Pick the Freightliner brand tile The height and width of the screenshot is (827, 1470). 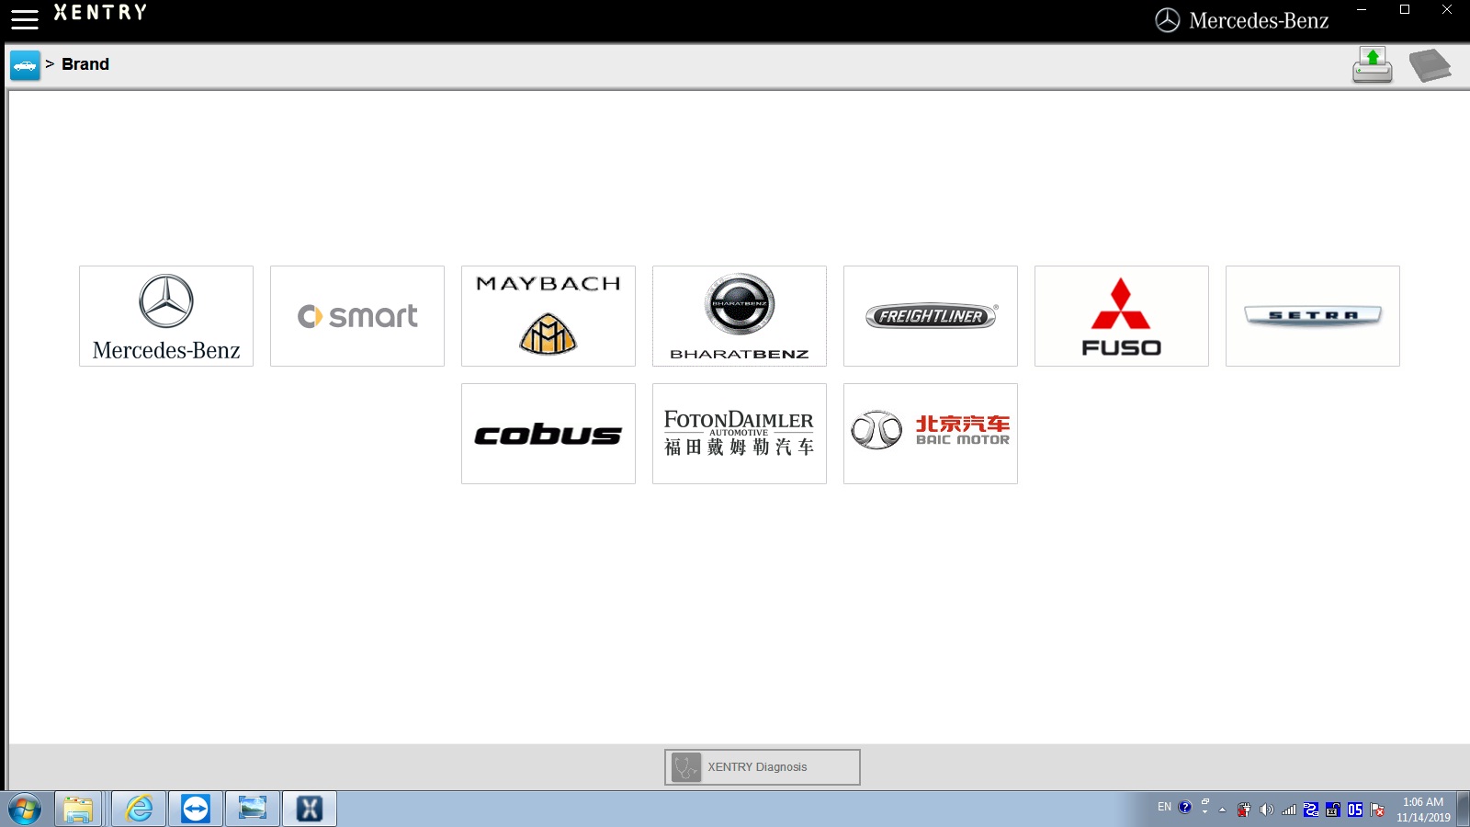coord(931,316)
